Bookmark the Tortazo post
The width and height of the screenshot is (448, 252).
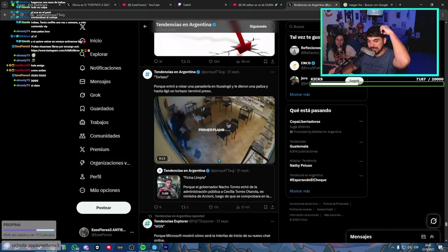click(x=265, y=207)
